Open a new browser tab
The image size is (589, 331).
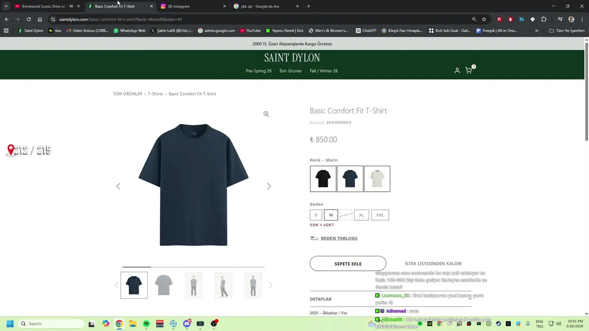308,6
